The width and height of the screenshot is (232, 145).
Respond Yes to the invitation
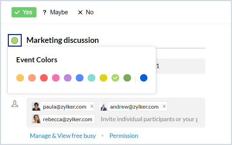(24, 12)
